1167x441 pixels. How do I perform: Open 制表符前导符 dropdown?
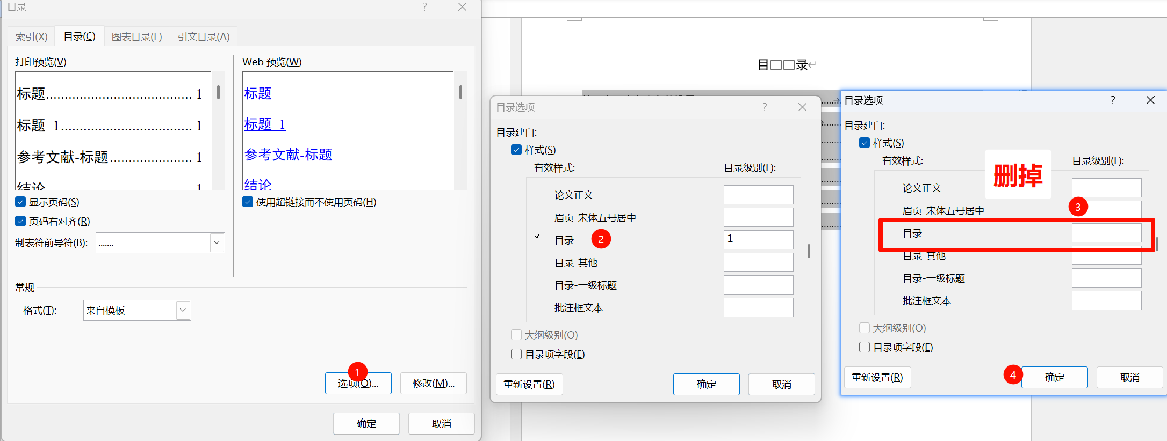[217, 243]
